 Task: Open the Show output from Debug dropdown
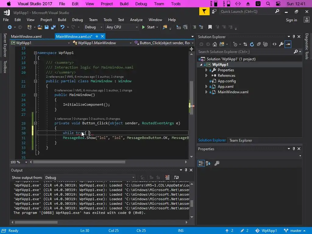click(90, 178)
